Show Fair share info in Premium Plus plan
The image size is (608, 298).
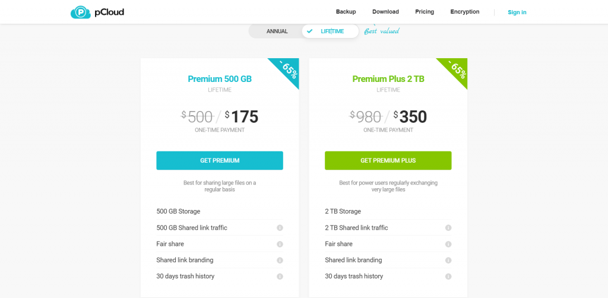(x=448, y=244)
